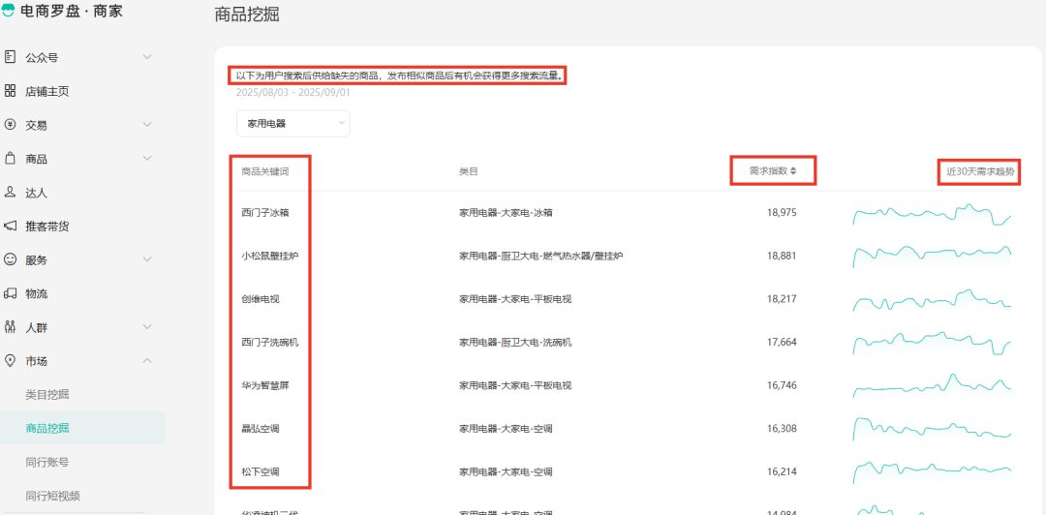The height and width of the screenshot is (515, 1046).
Task: Click the 人群 people icon
Action: [x=11, y=327]
